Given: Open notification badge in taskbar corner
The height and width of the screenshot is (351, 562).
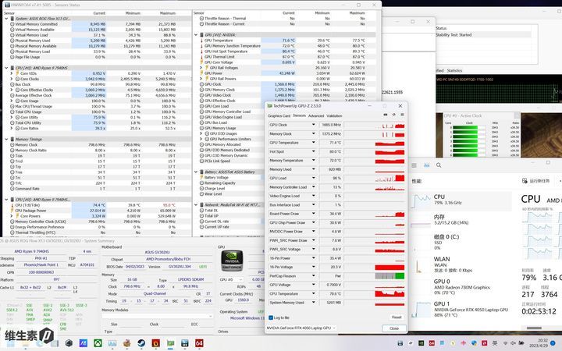Looking at the screenshot, I should (x=553, y=343).
